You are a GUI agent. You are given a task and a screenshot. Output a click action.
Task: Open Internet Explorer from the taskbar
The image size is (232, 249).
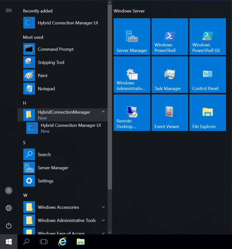(x=62, y=242)
